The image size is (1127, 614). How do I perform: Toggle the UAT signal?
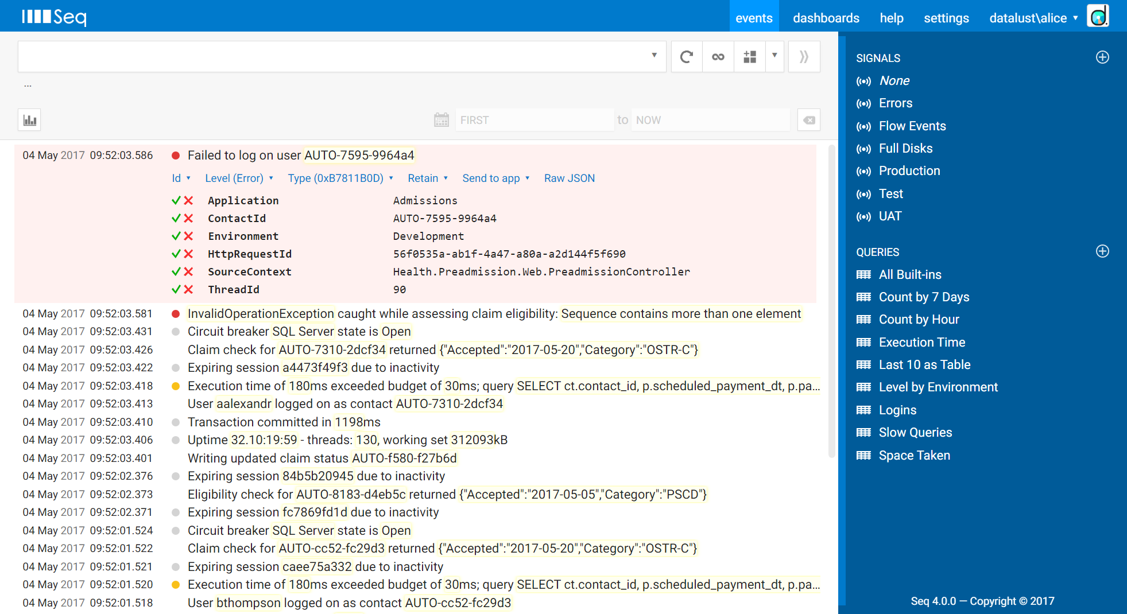pyautogui.click(x=890, y=216)
